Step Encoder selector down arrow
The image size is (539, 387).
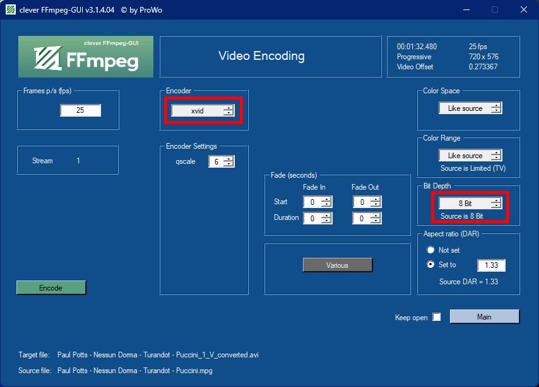[x=228, y=113]
